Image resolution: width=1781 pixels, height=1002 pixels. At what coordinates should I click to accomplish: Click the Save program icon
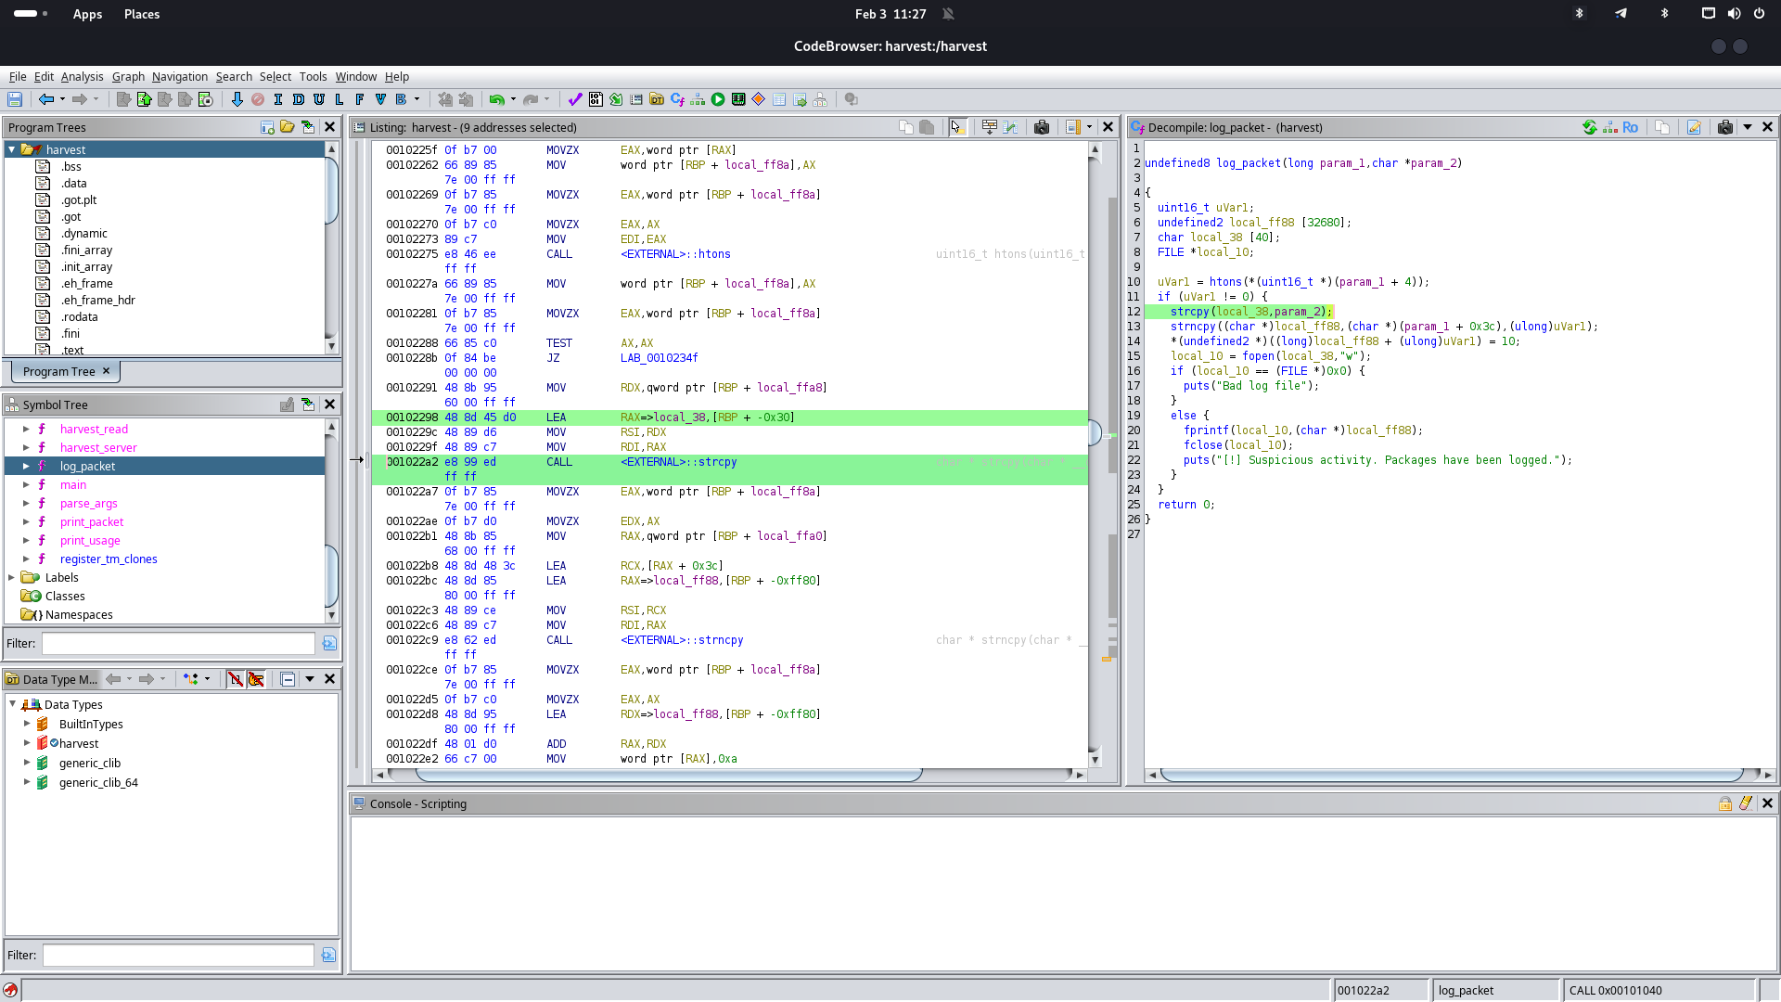tap(15, 99)
